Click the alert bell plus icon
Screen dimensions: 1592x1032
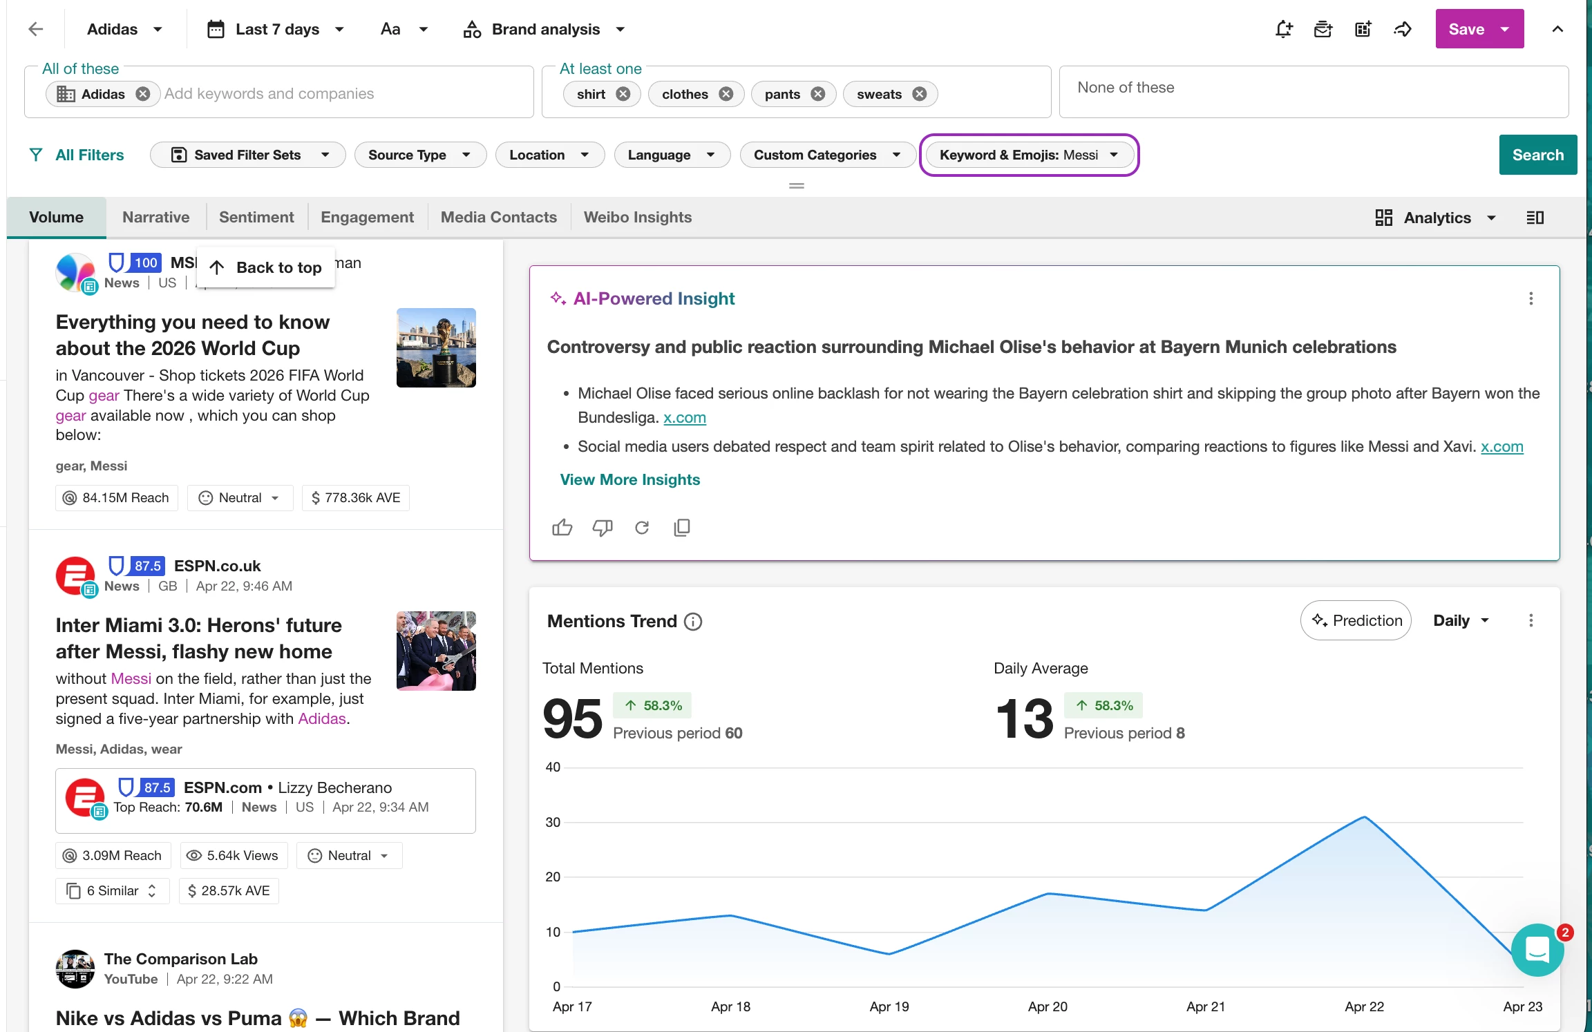1283,29
